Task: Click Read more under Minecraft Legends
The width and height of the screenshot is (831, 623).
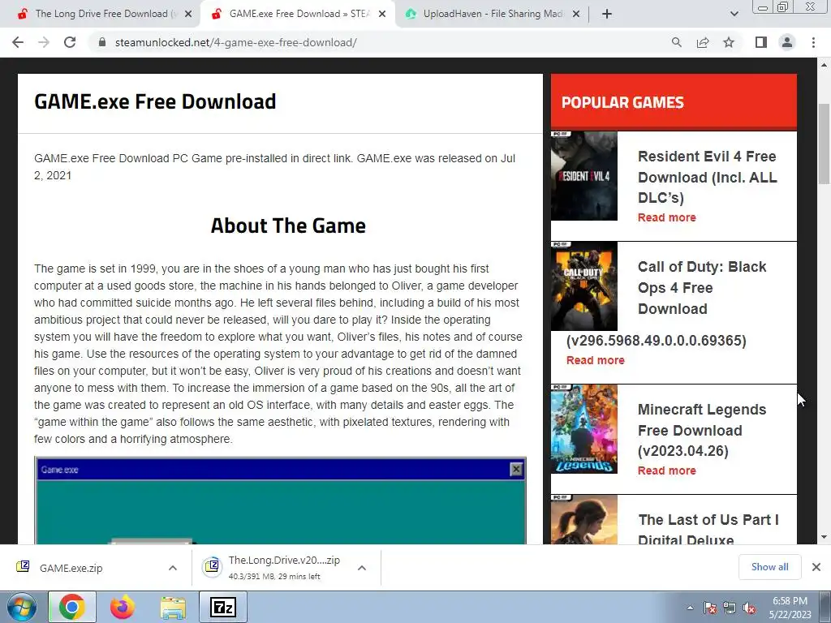Action: 667,470
